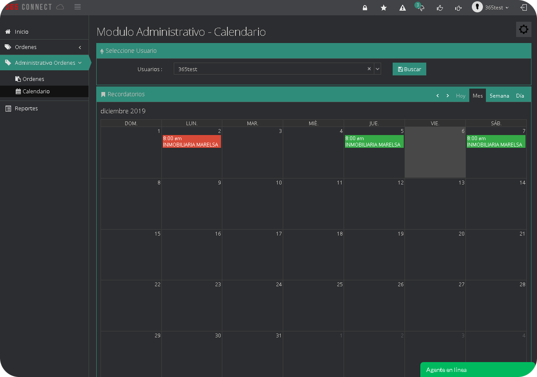This screenshot has width=537, height=377.
Task: Open thumbs-down notifications with badge 3
Action: click(x=421, y=8)
